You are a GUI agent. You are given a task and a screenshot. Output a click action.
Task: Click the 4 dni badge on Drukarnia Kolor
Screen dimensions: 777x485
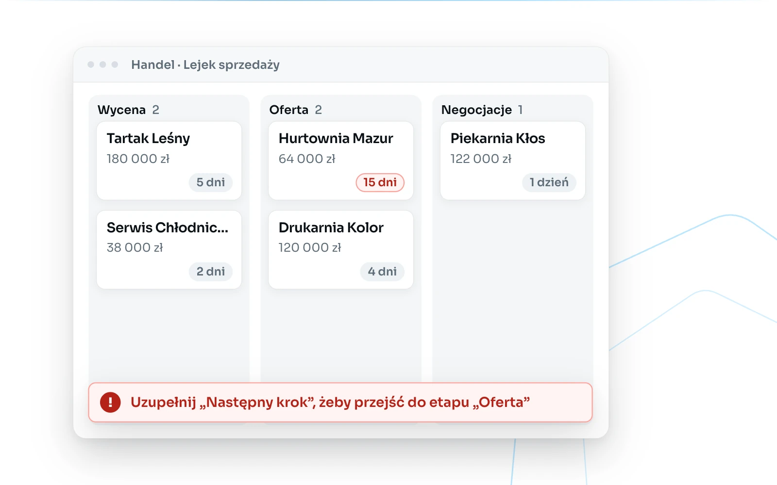382,272
